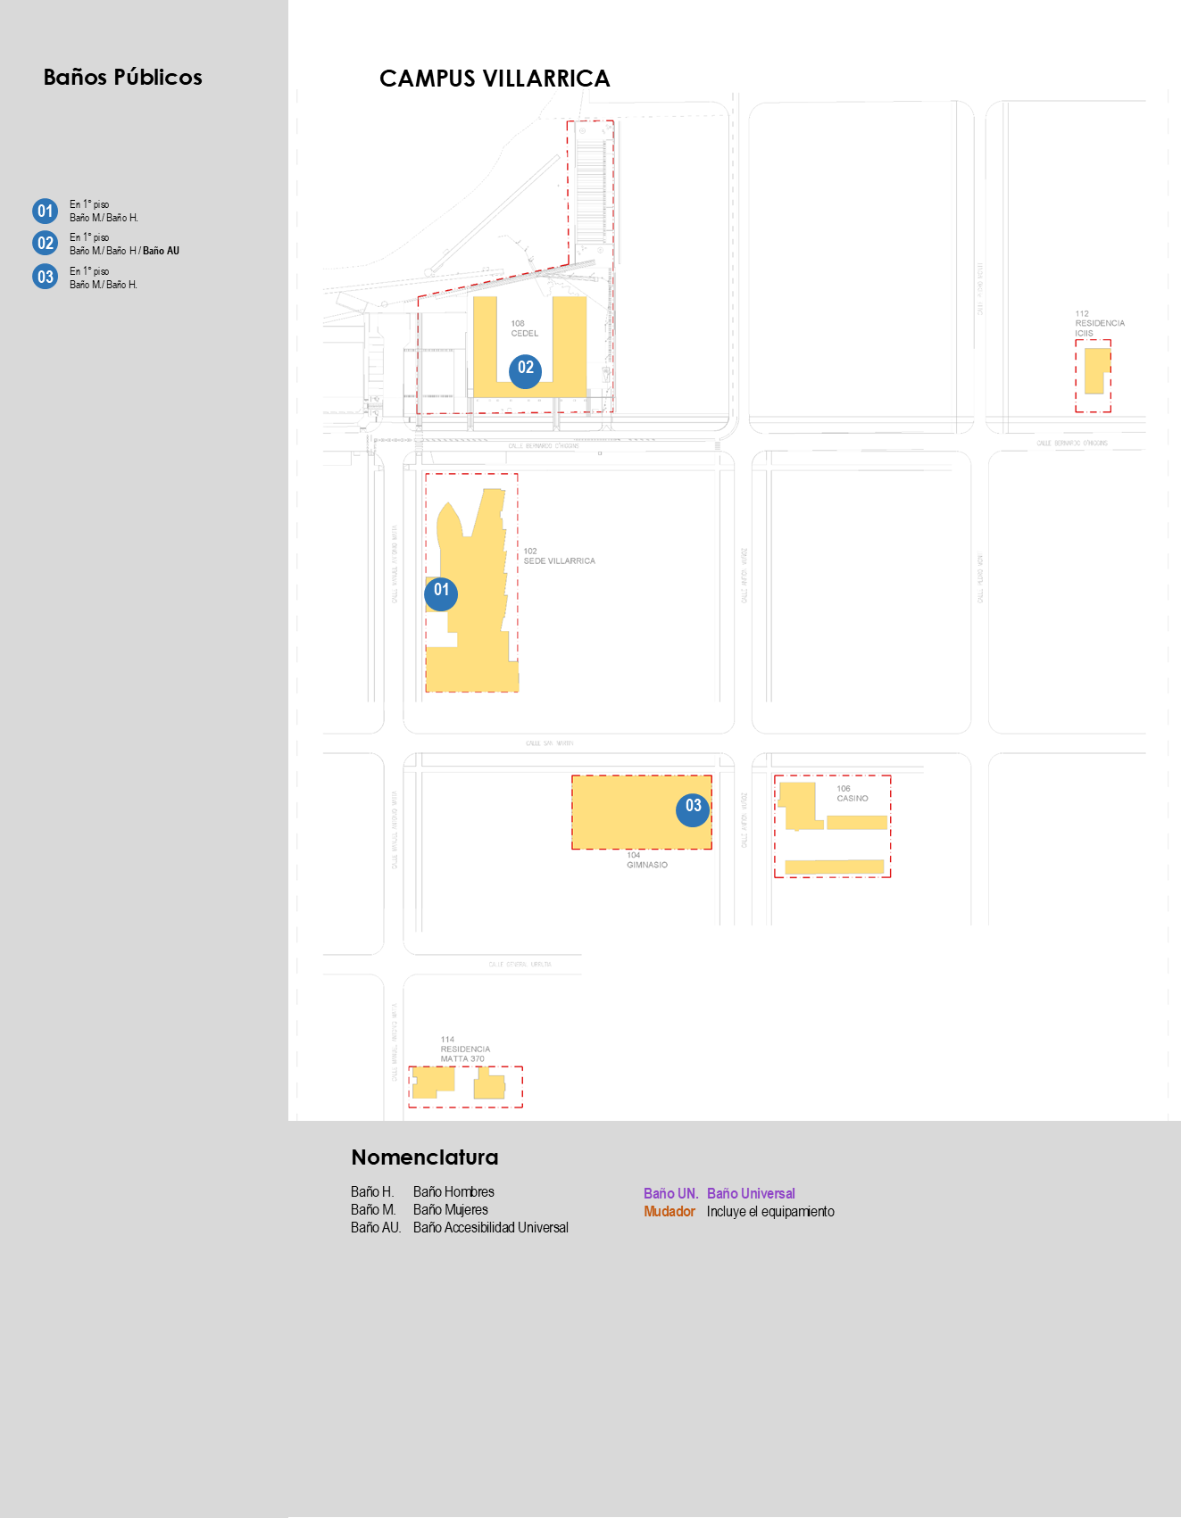Image resolution: width=1181 pixels, height=1518 pixels.
Task: Click the 01 marker on Sede Villarrica building
Action: 441,593
